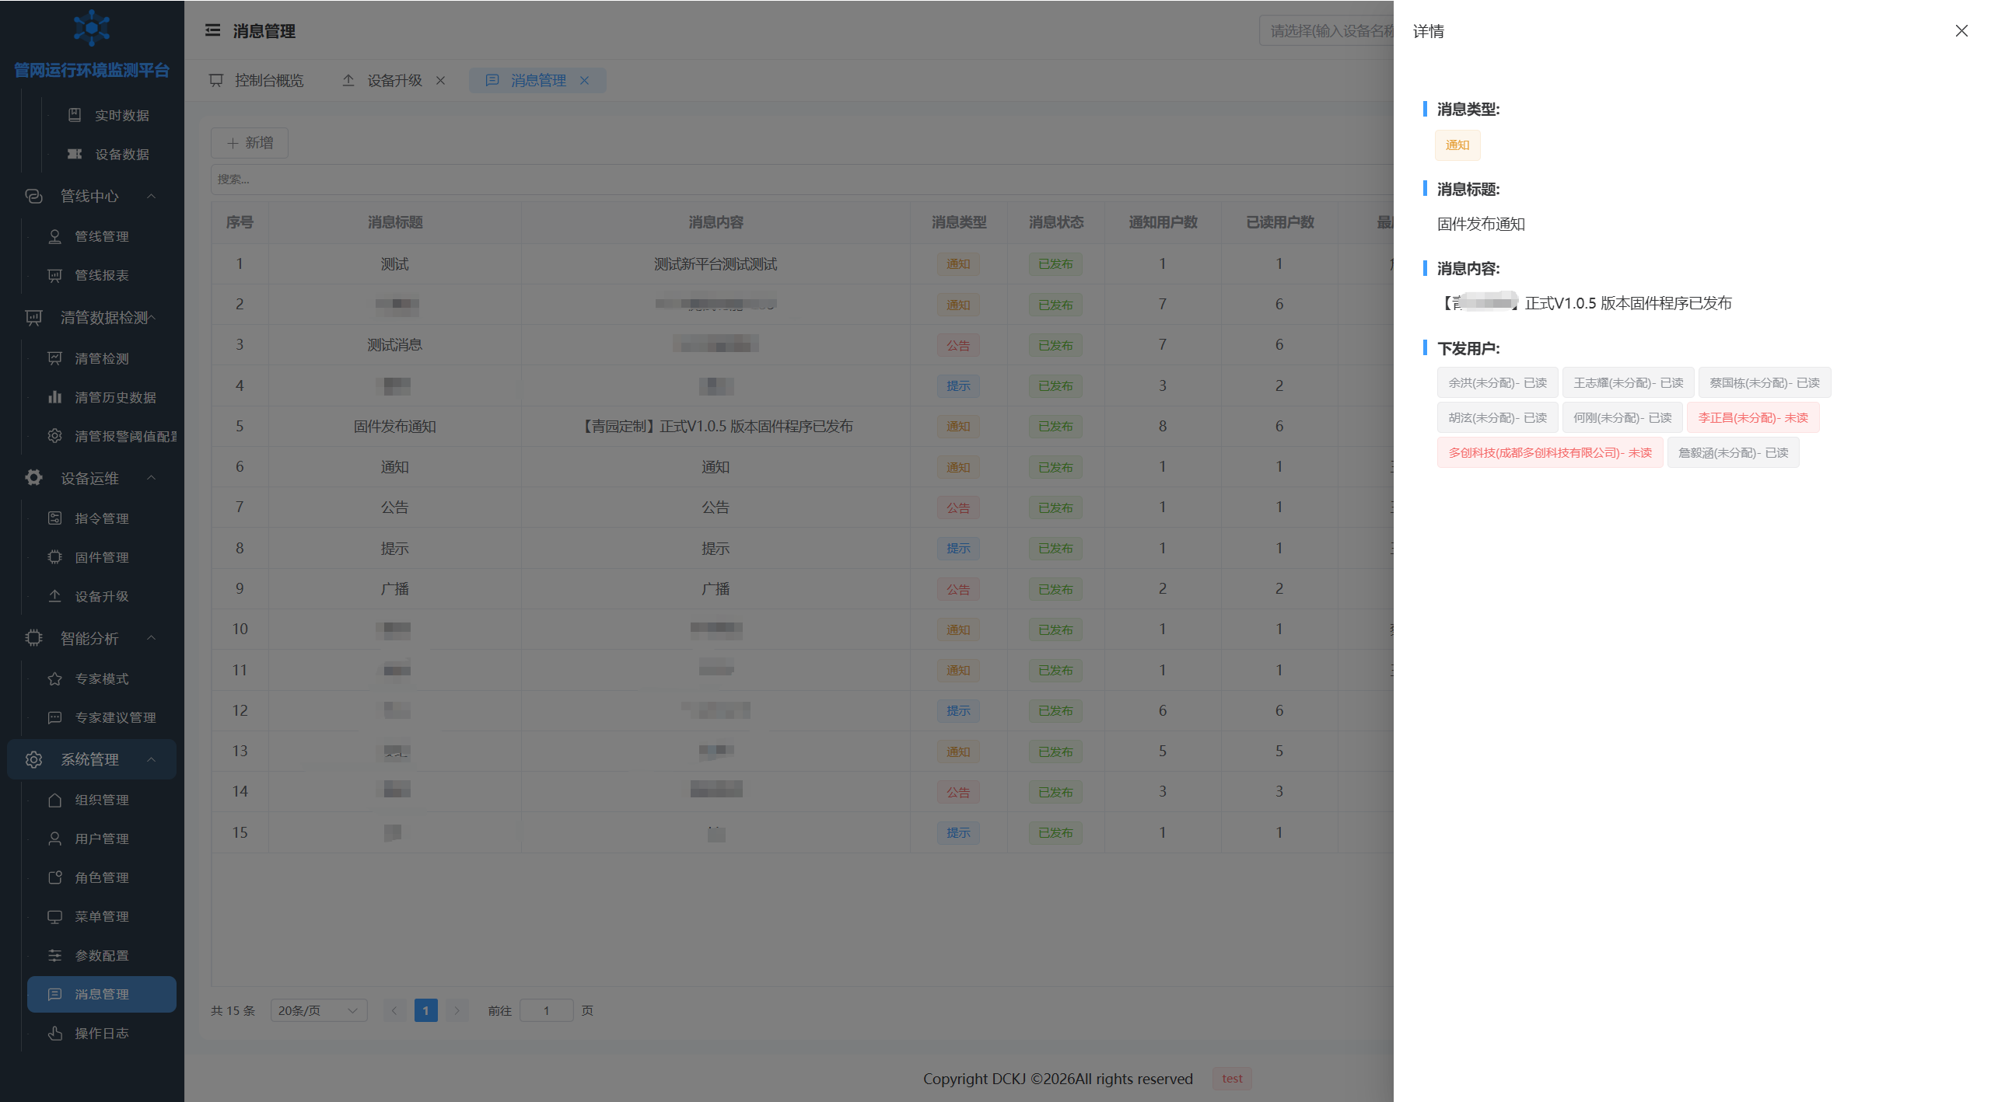Image resolution: width=1991 pixels, height=1102 pixels.
Task: Click the 新增 button
Action: point(250,143)
